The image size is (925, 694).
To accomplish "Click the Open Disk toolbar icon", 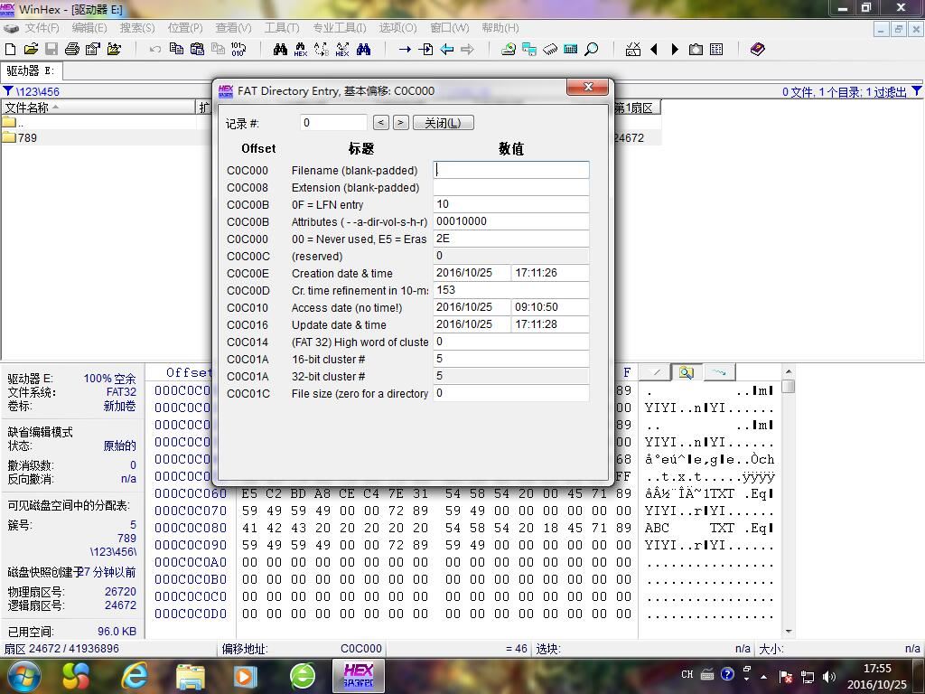I will [508, 50].
